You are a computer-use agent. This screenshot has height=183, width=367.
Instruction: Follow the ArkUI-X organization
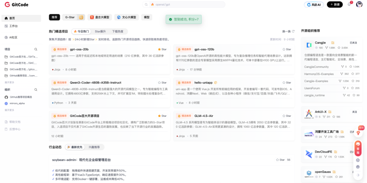click(354, 112)
